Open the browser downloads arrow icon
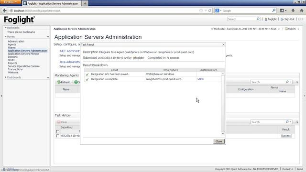 coord(293,11)
